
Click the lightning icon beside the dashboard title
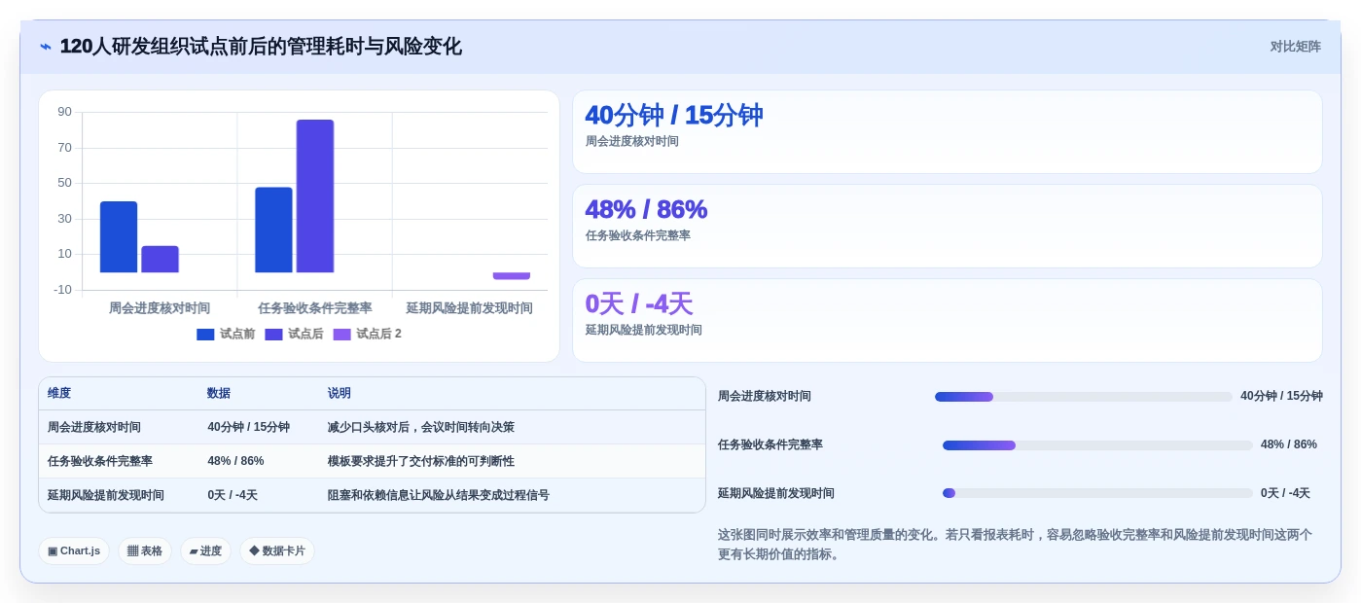[46, 47]
